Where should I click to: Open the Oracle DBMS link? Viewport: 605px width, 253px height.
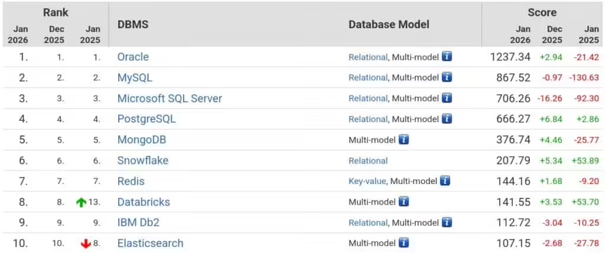133,57
